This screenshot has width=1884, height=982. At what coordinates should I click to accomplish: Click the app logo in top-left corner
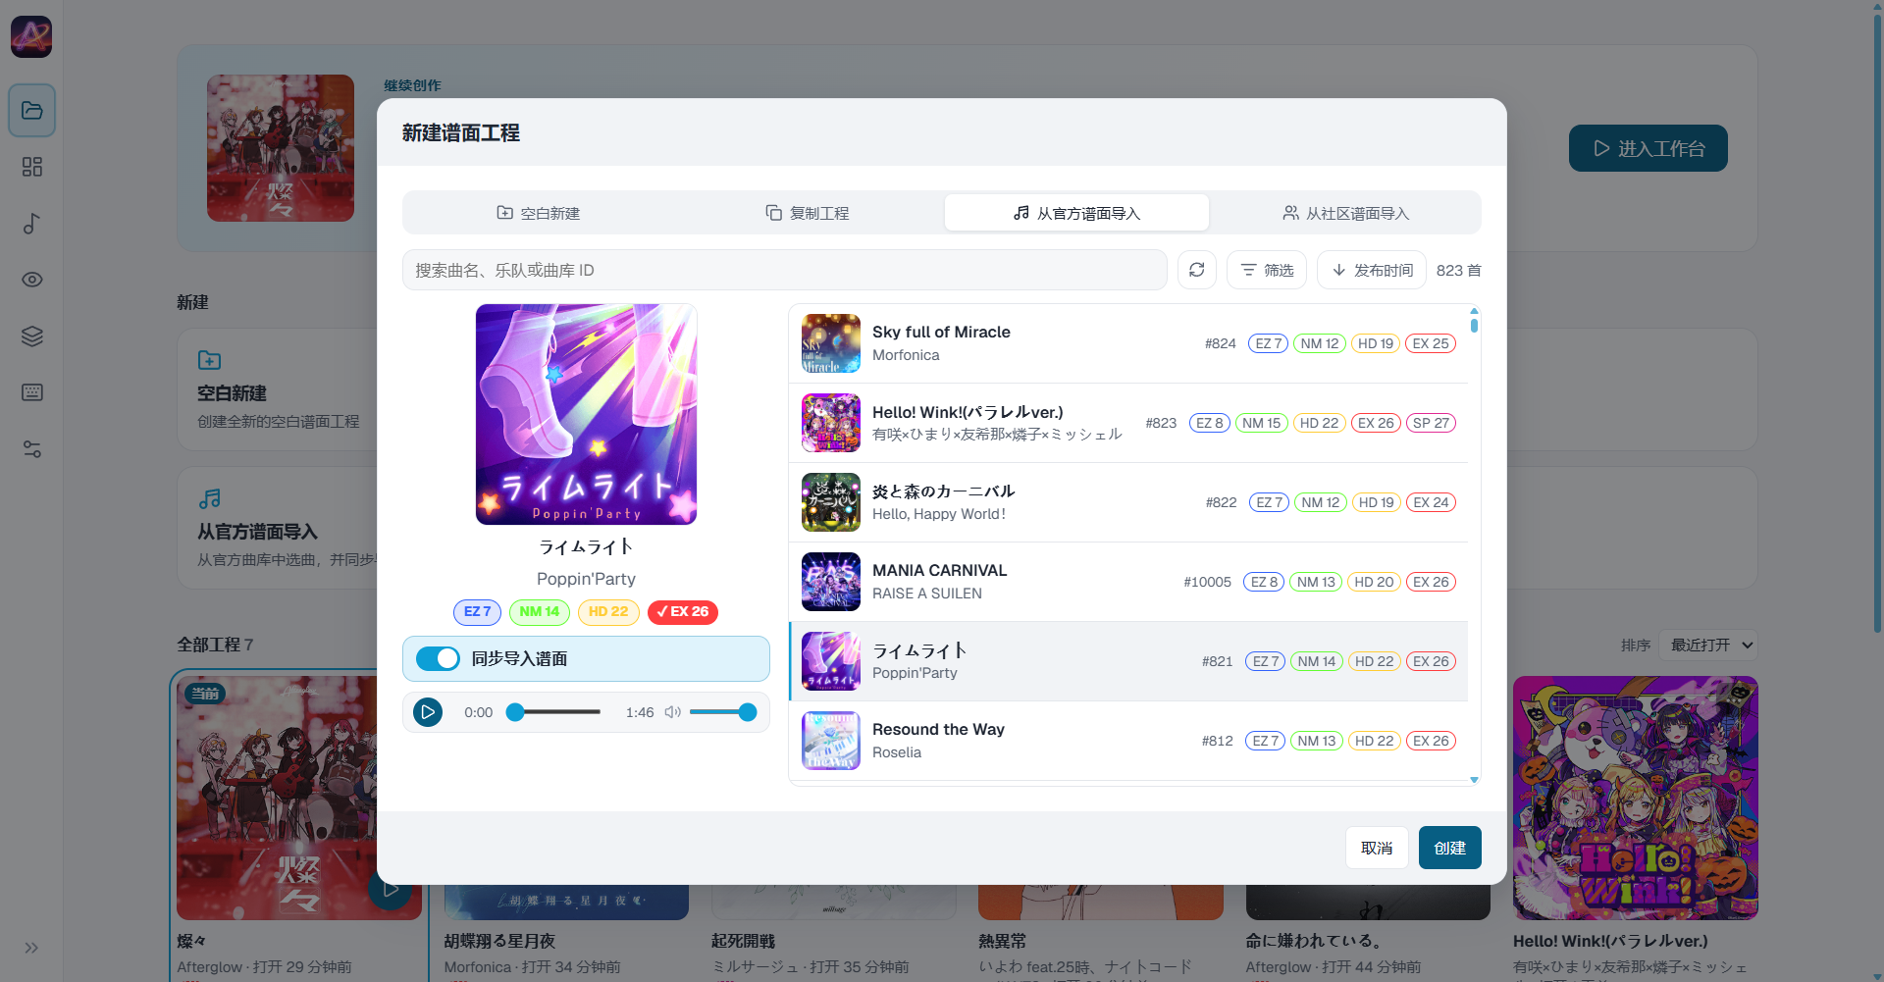pyautogui.click(x=31, y=37)
